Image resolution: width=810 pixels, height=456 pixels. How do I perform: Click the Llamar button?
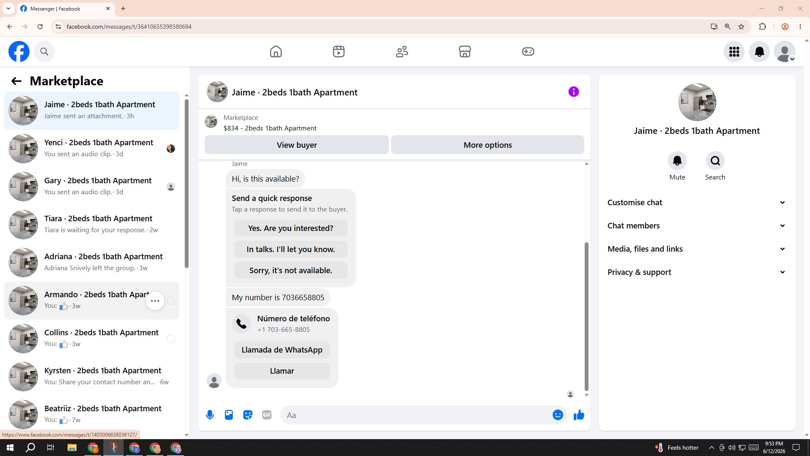coord(282,371)
